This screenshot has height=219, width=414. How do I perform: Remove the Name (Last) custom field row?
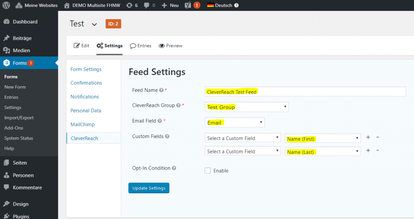click(378, 151)
